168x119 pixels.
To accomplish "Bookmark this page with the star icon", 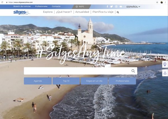I will point(157,2).
